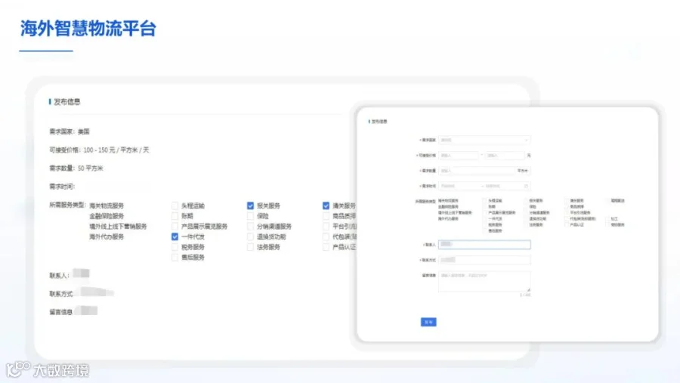Click maximum price field in the right form
The height and width of the screenshot is (383, 680).
click(x=505, y=156)
